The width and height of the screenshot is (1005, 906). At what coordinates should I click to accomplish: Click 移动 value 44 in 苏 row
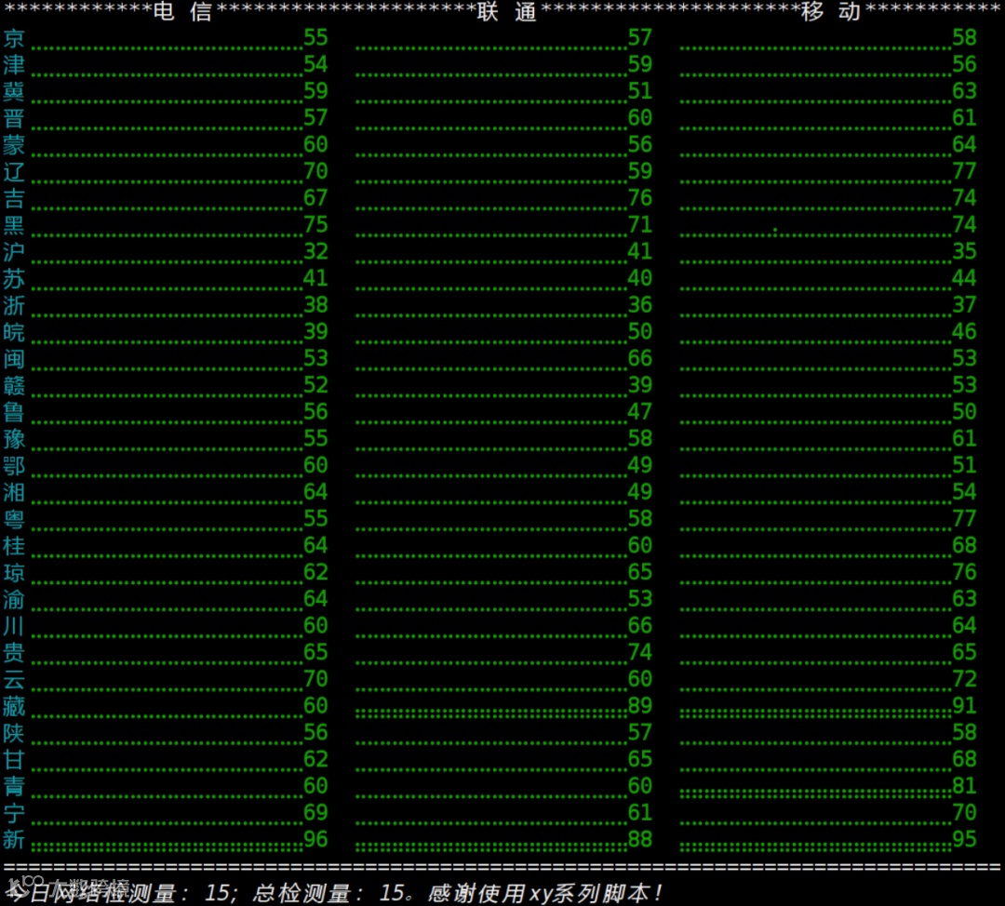pyautogui.click(x=965, y=278)
